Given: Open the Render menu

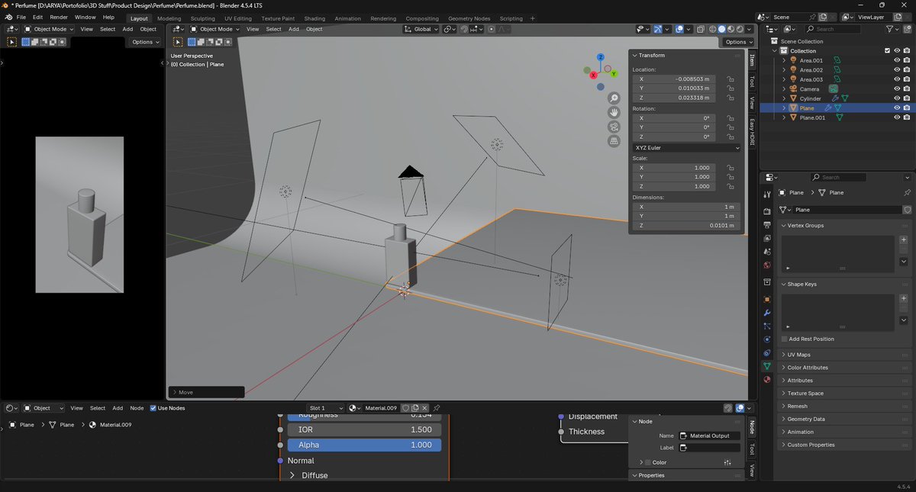Looking at the screenshot, I should tap(59, 17).
